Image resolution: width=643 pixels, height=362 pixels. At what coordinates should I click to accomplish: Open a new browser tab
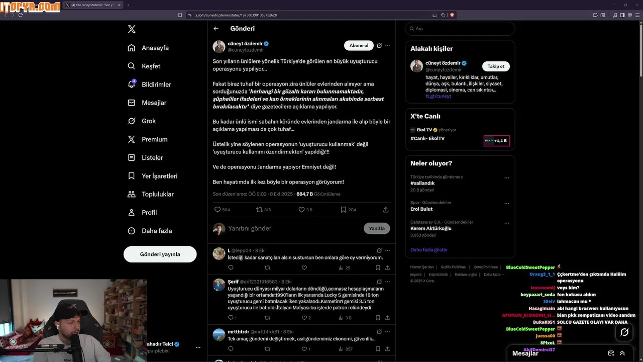pyautogui.click(x=128, y=5)
